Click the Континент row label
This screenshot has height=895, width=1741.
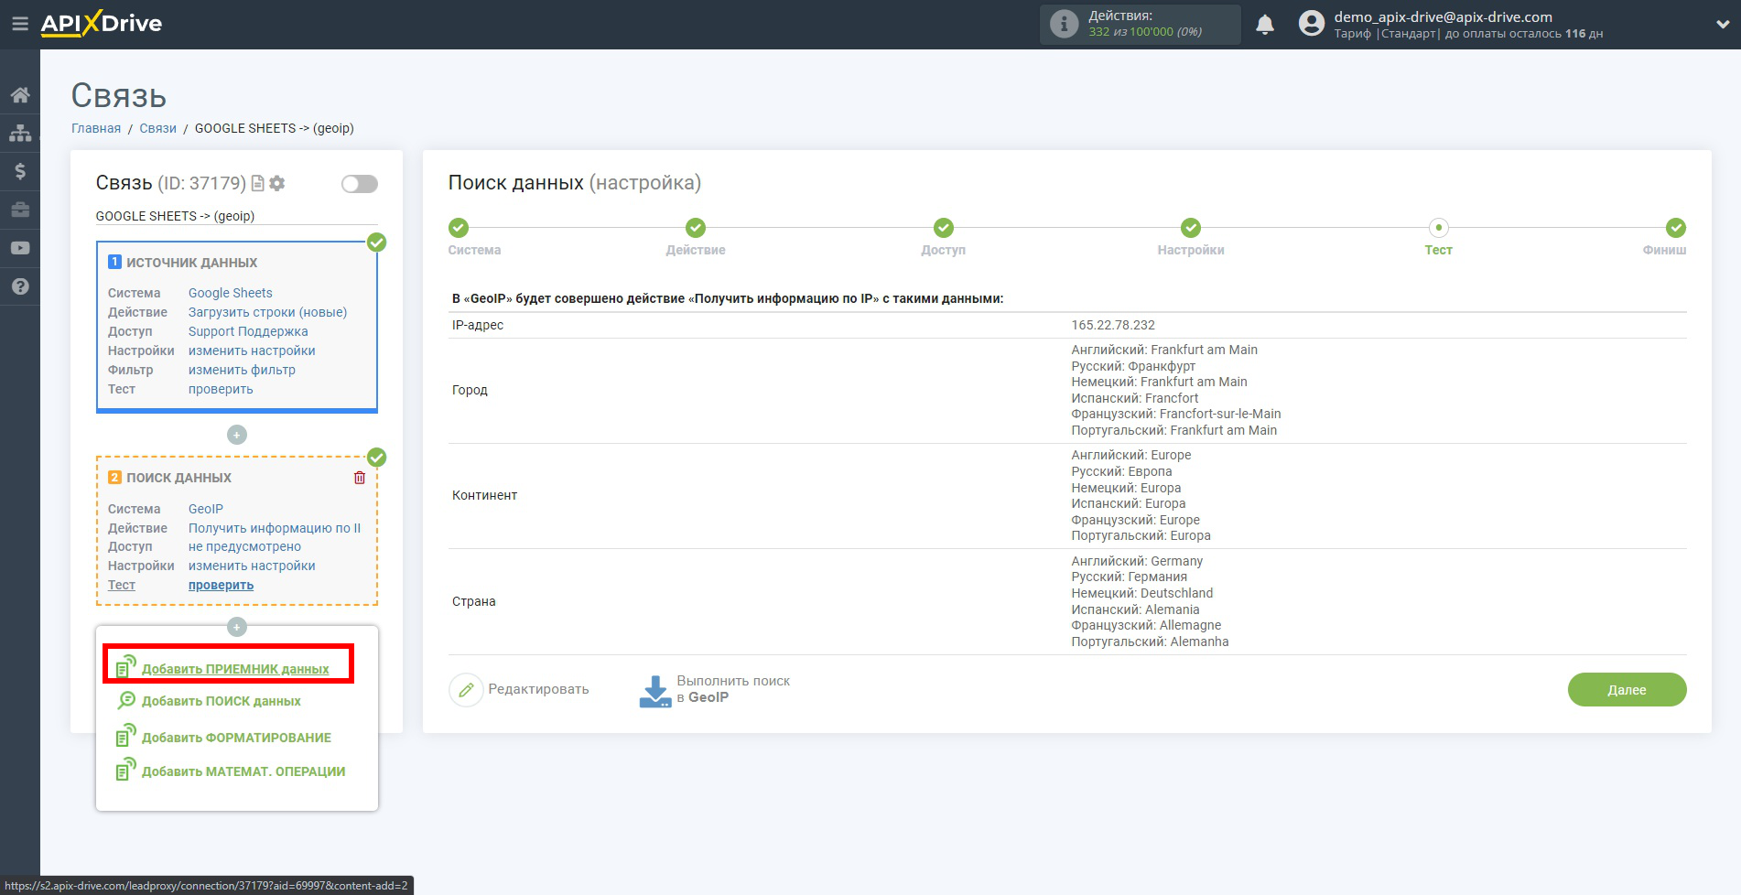(484, 495)
